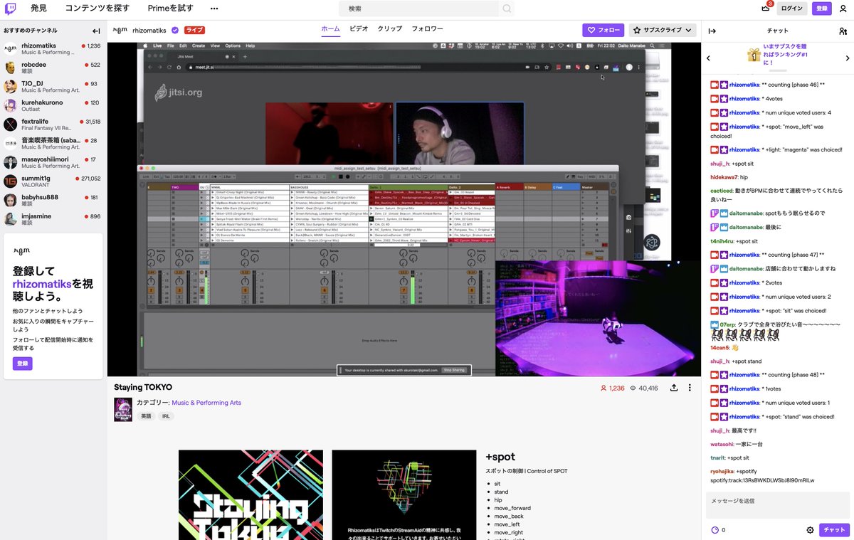Go to the Twitch home logo
Image resolution: width=854 pixels, height=540 pixels.
click(x=11, y=9)
